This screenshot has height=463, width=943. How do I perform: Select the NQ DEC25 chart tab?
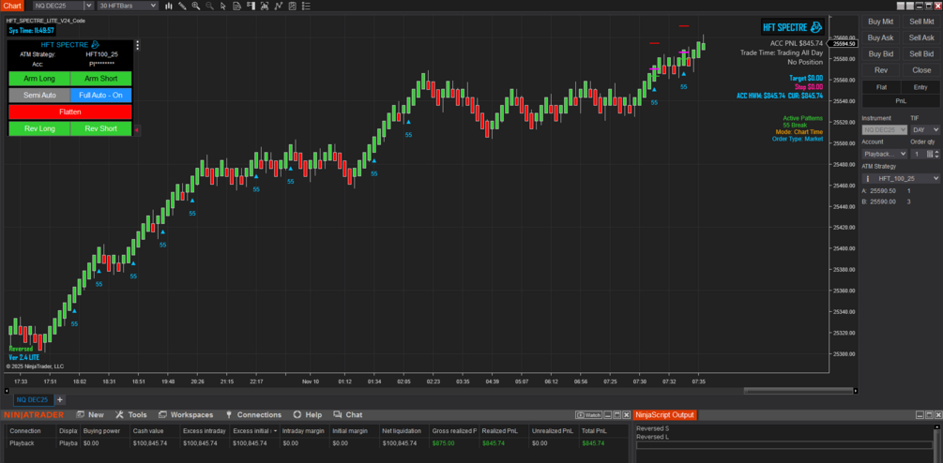[x=35, y=399]
